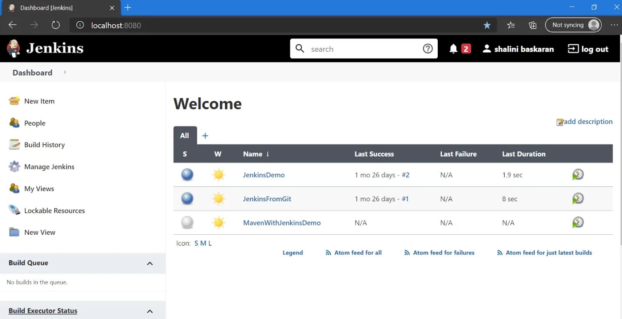Open Atom feed for failures
The width and height of the screenshot is (622, 319).
pos(439,253)
